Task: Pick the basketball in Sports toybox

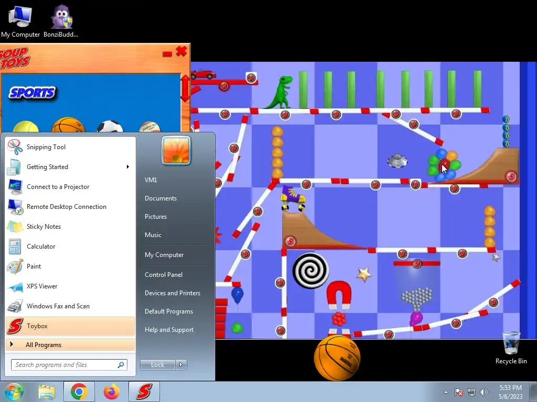Action: 68,125
